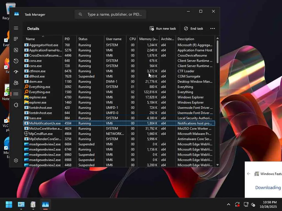The image size is (282, 211).
Task: Open the network tray icon
Action: (246, 204)
